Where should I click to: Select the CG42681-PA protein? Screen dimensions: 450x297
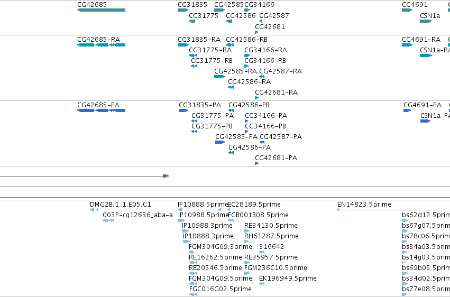pos(256,164)
